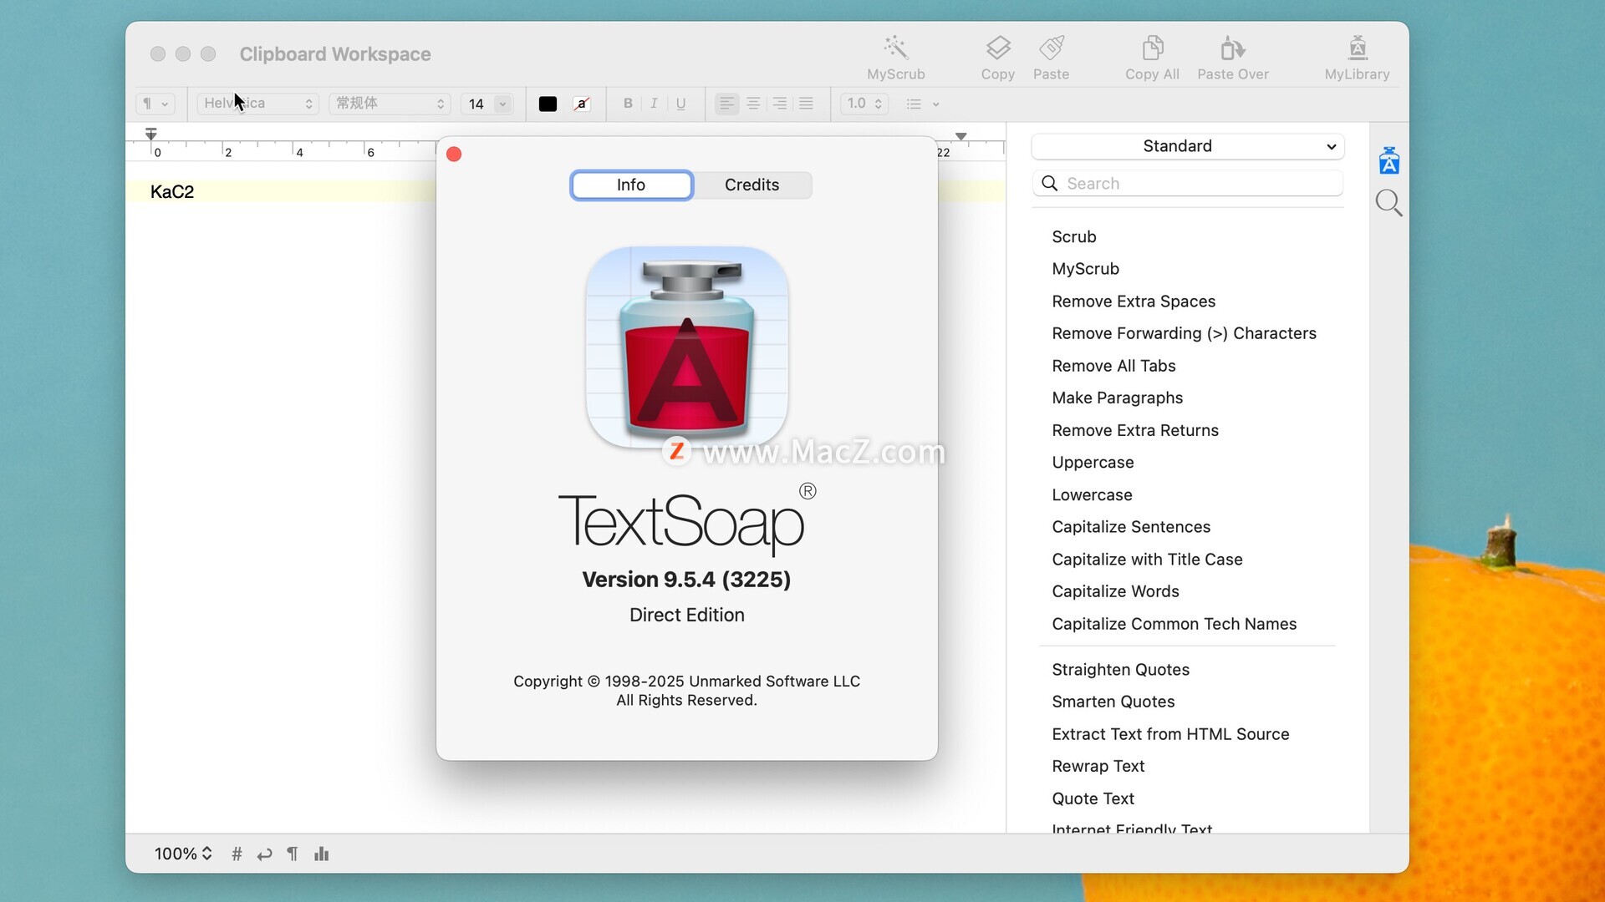Open the Helvetica font family dropdown

[257, 104]
